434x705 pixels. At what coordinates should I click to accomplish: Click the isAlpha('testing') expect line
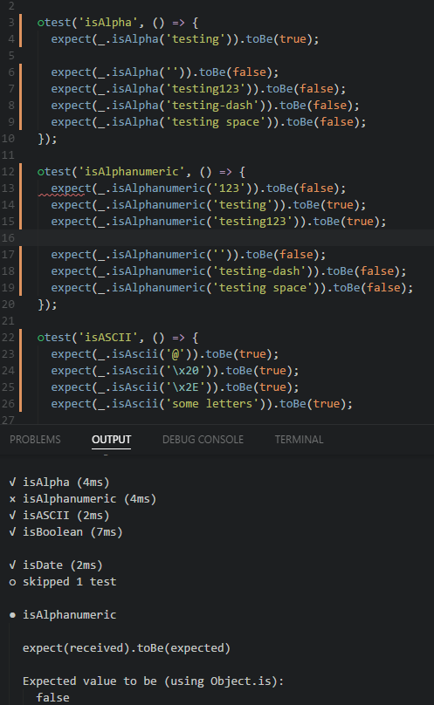point(184,39)
